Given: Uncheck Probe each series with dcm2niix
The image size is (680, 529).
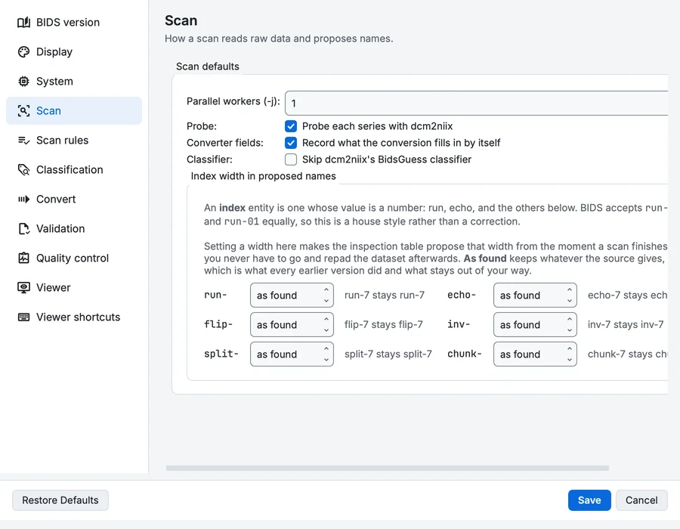Looking at the screenshot, I should [291, 126].
